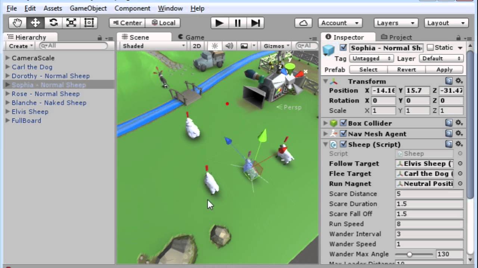The height and width of the screenshot is (268, 478).
Task: Click the prefab Select button
Action: (368, 70)
